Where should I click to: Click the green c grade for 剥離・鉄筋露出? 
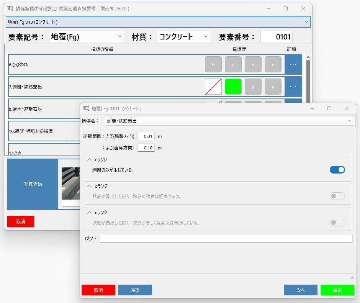tap(233, 87)
